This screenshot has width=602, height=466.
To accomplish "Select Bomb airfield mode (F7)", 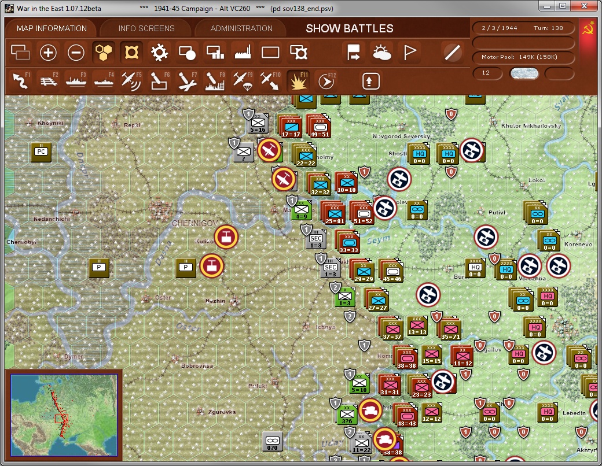I will click(187, 81).
